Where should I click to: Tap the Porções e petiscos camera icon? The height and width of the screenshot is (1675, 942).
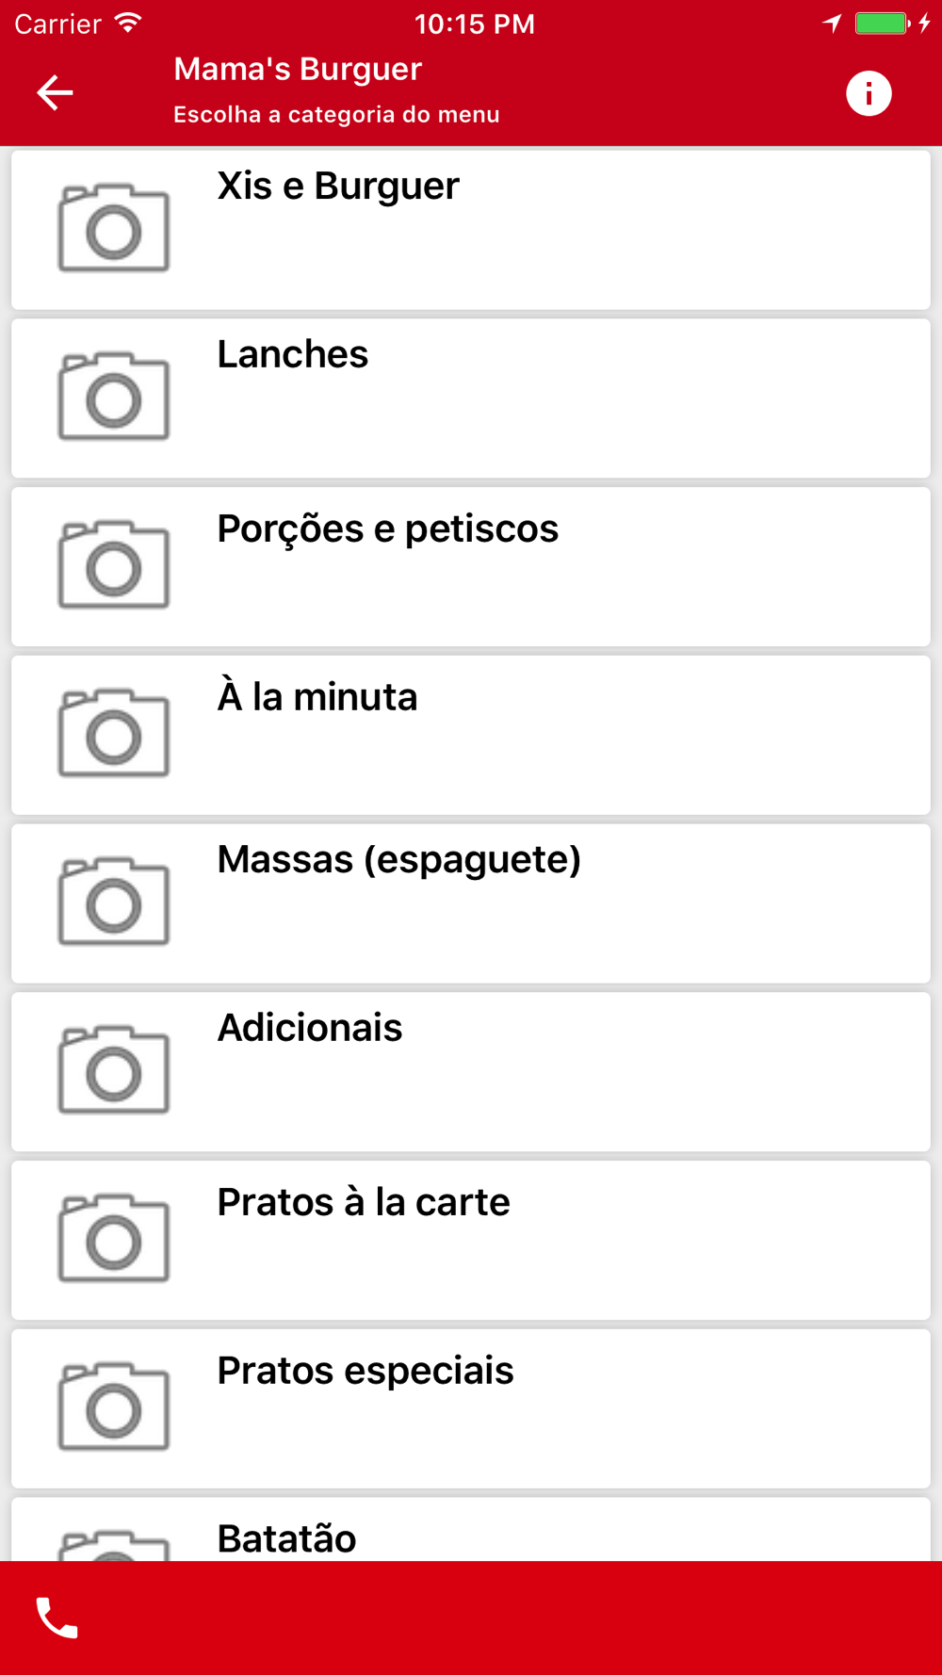point(114,565)
